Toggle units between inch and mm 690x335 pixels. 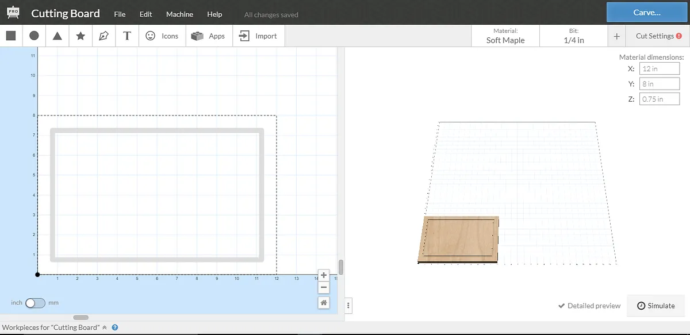click(x=34, y=303)
